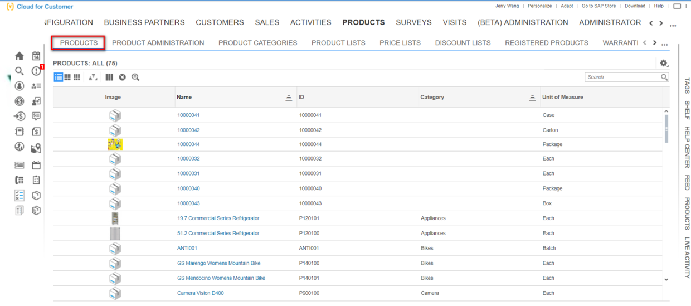691x306 pixels.
Task: Switch to medium tile view layout
Action: pyautogui.click(x=67, y=77)
